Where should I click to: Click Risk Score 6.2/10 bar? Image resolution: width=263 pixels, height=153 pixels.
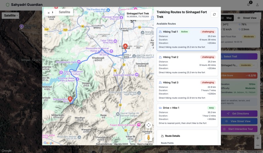tap(239, 76)
